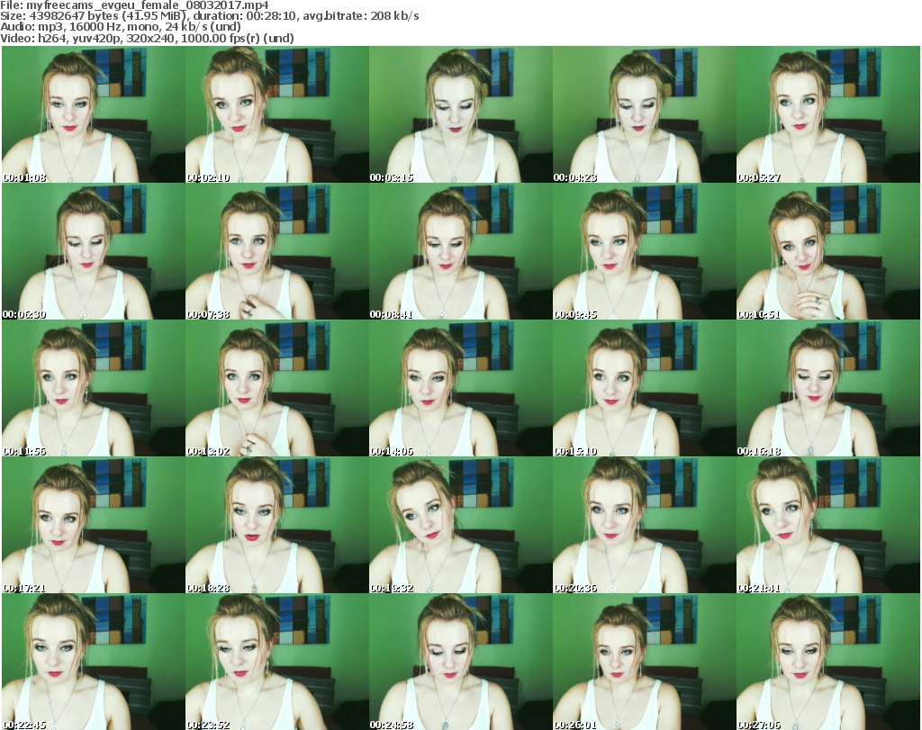
Task: Click the File name line in header
Action: [x=135, y=5]
